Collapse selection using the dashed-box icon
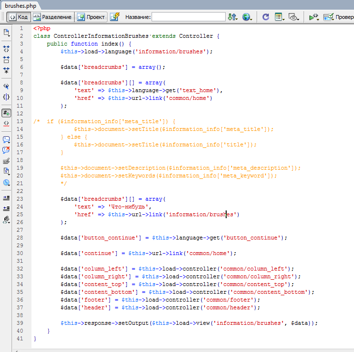This screenshot has height=352, width=354. pyautogui.click(x=6, y=60)
